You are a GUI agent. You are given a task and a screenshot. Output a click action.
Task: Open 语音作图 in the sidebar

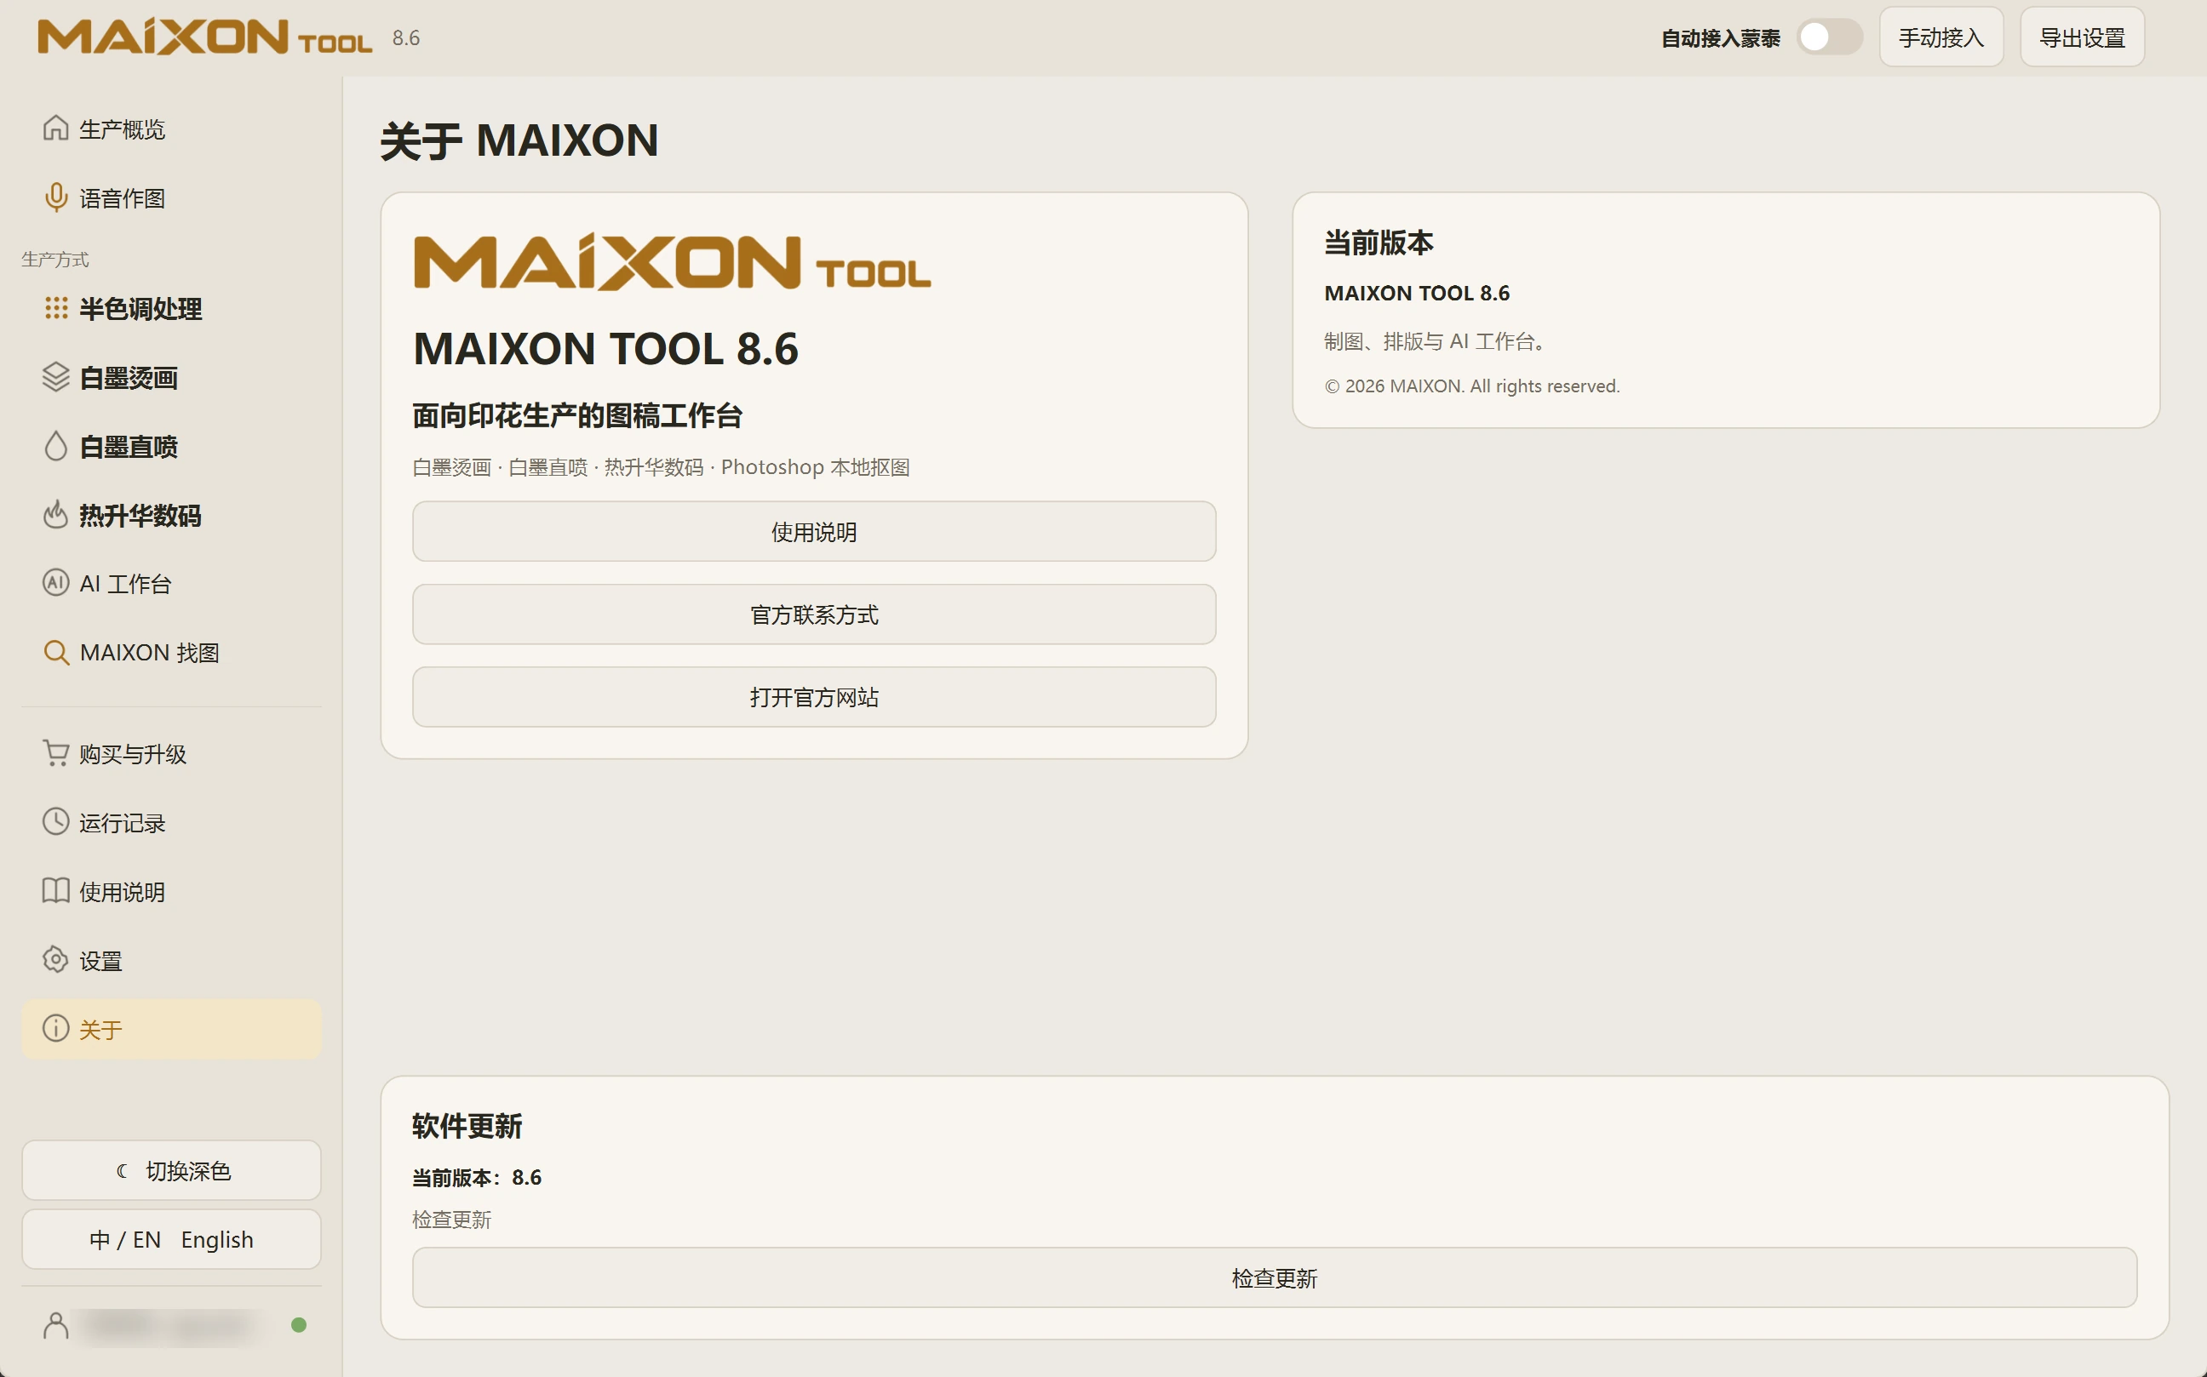(171, 197)
